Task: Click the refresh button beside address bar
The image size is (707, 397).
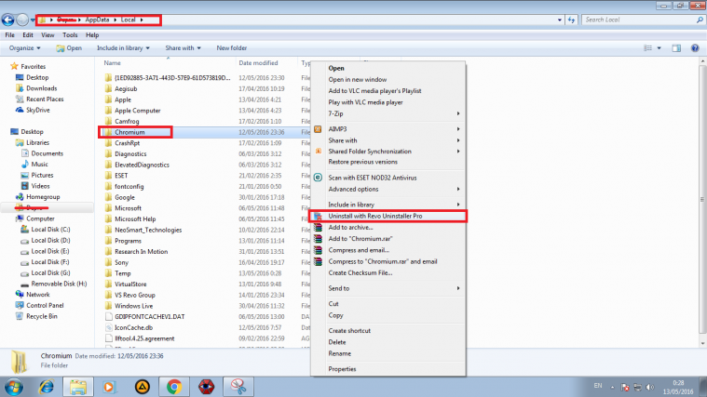Action: point(571,20)
